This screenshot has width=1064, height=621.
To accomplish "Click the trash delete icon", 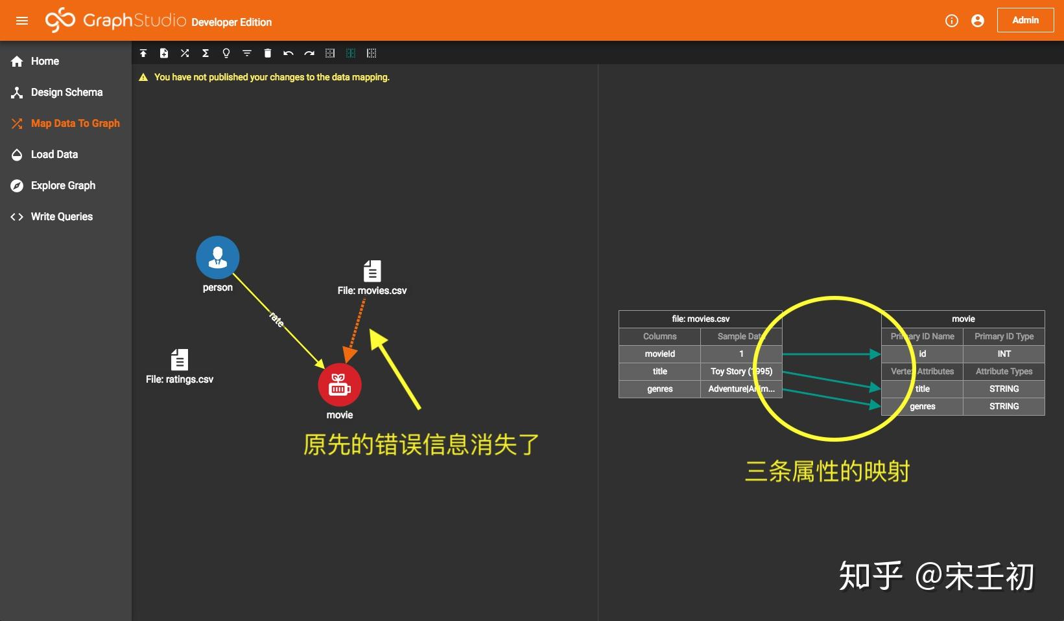I will 268,53.
